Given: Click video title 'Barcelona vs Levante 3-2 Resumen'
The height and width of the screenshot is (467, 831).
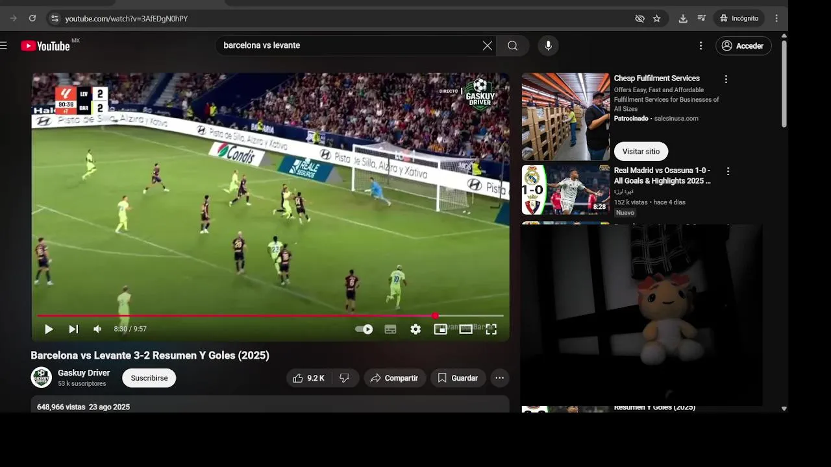Looking at the screenshot, I should (x=150, y=355).
